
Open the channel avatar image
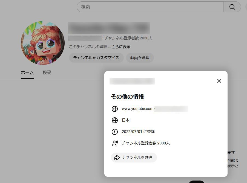[43, 43]
